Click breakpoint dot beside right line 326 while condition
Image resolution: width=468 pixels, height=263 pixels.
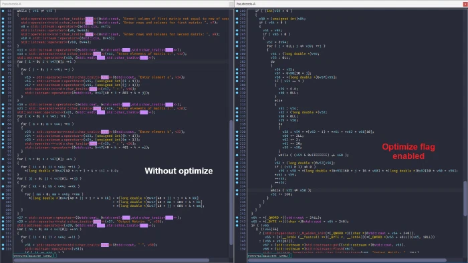237,155
